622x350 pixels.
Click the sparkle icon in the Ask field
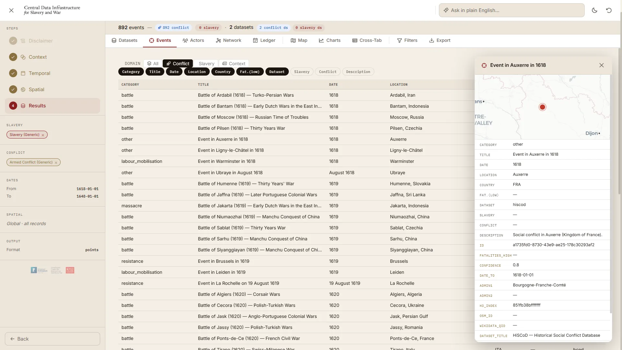pyautogui.click(x=446, y=10)
